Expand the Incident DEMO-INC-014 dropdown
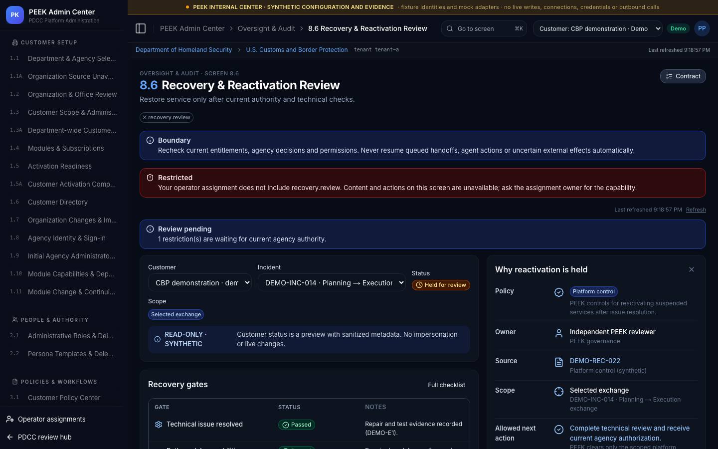This screenshot has height=449, width=718. tap(332, 283)
